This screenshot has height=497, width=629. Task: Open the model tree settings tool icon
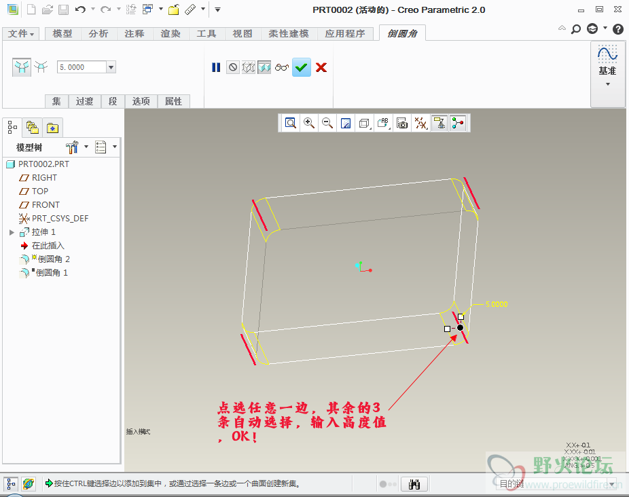click(72, 147)
